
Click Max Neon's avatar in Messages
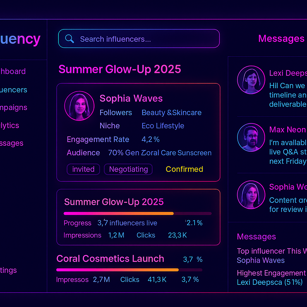(251, 138)
